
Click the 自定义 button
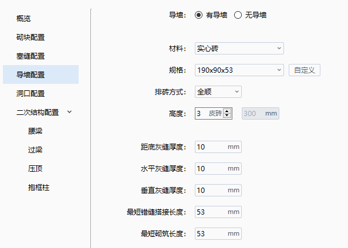point(305,70)
